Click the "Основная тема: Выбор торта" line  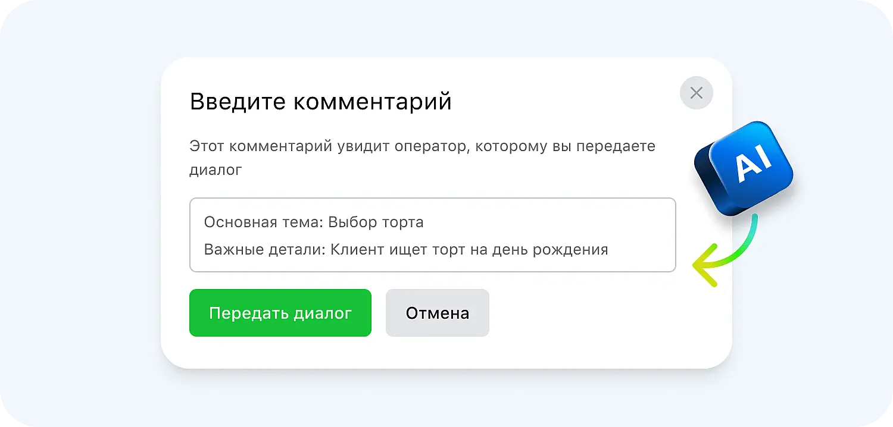click(314, 222)
